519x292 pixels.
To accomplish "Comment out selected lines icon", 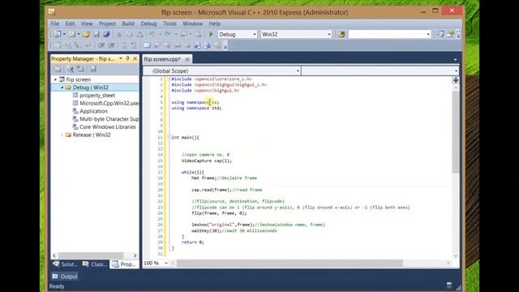I will pos(124,45).
